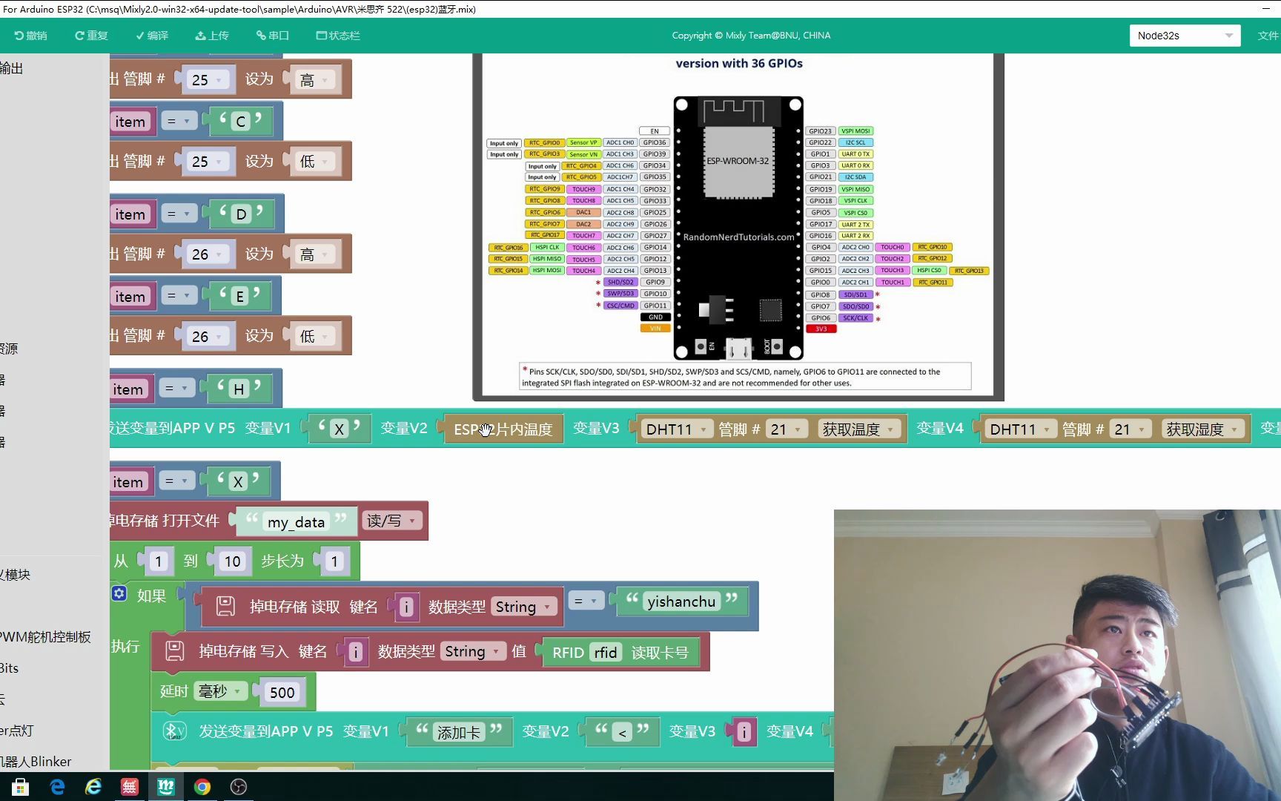Open the Node32s board selector

tap(1185, 36)
